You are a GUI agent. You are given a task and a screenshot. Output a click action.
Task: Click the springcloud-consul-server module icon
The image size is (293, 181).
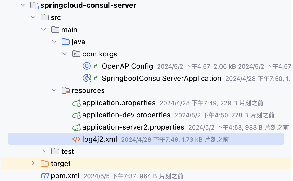point(34,5)
